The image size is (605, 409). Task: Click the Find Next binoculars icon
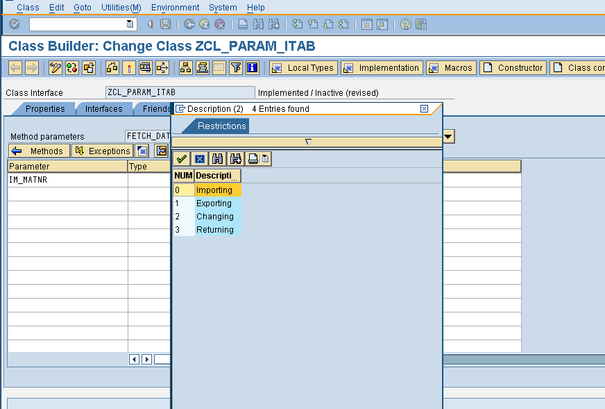(235, 158)
